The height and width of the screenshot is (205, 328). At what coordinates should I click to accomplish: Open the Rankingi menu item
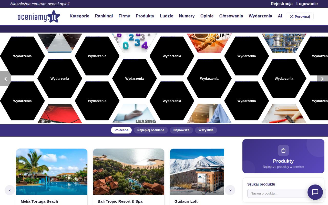104,16
